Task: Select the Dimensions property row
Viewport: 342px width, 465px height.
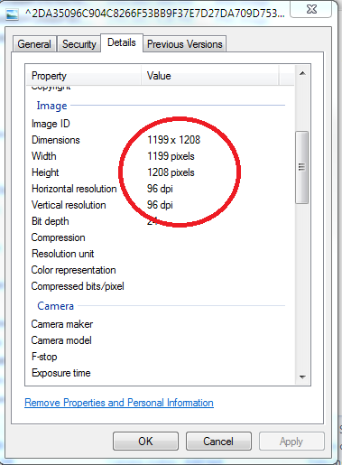Action: coord(160,140)
